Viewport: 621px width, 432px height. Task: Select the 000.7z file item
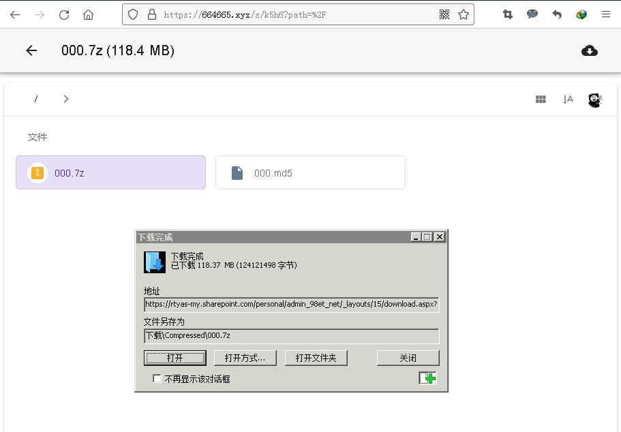tap(110, 172)
